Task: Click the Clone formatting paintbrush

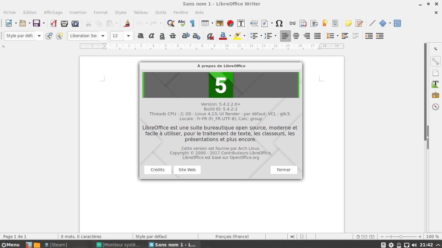Action: pos(127,23)
